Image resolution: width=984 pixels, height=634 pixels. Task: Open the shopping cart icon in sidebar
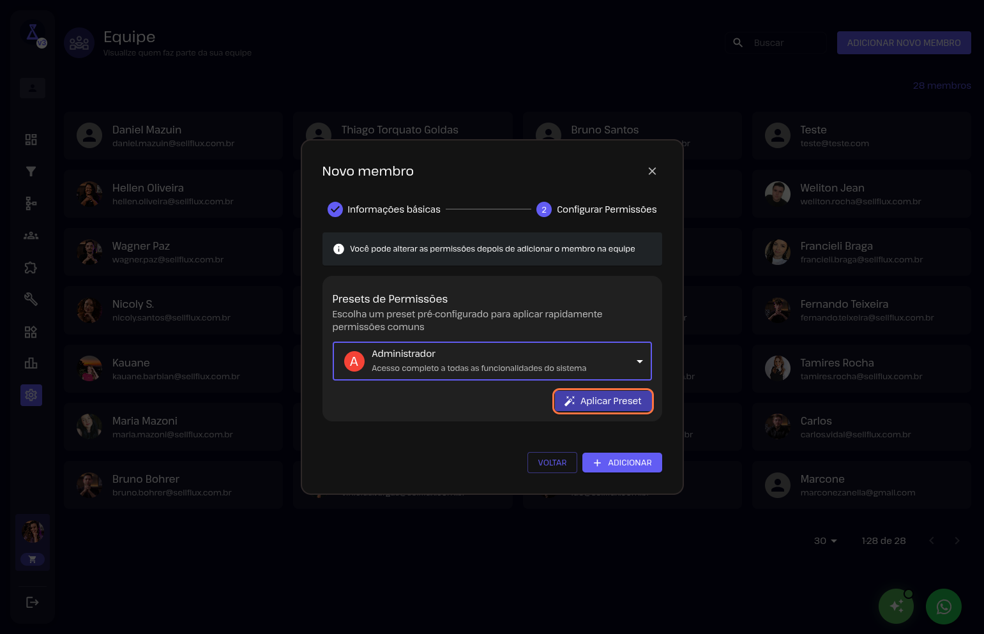[33, 559]
